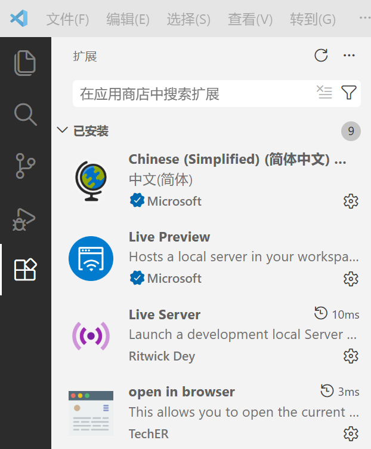
Task: Click TechER publisher name
Action: [x=149, y=434]
